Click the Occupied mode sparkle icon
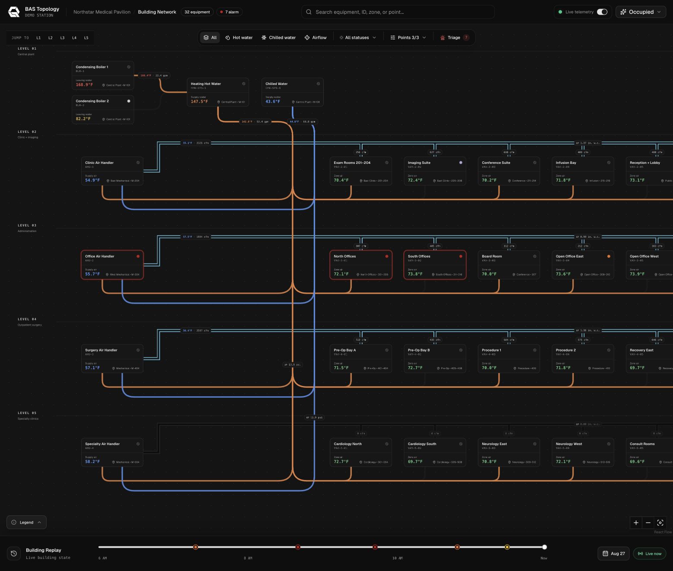Viewport: 673px width, 571px height. 623,12
